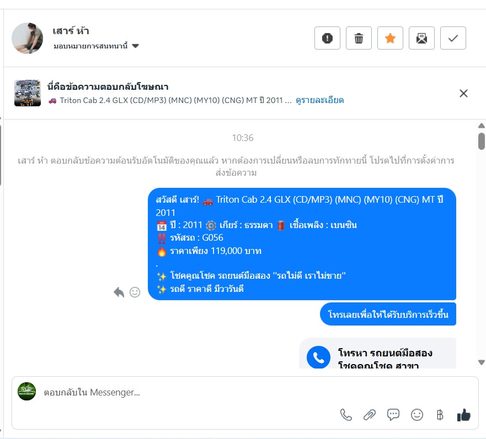Open saved replies speech bubble icon
The height and width of the screenshot is (439, 486).
[x=393, y=415]
